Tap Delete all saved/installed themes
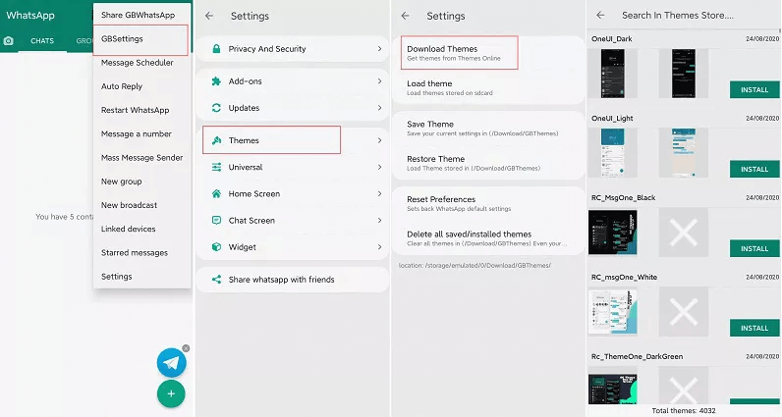782x417 pixels. tap(489, 238)
